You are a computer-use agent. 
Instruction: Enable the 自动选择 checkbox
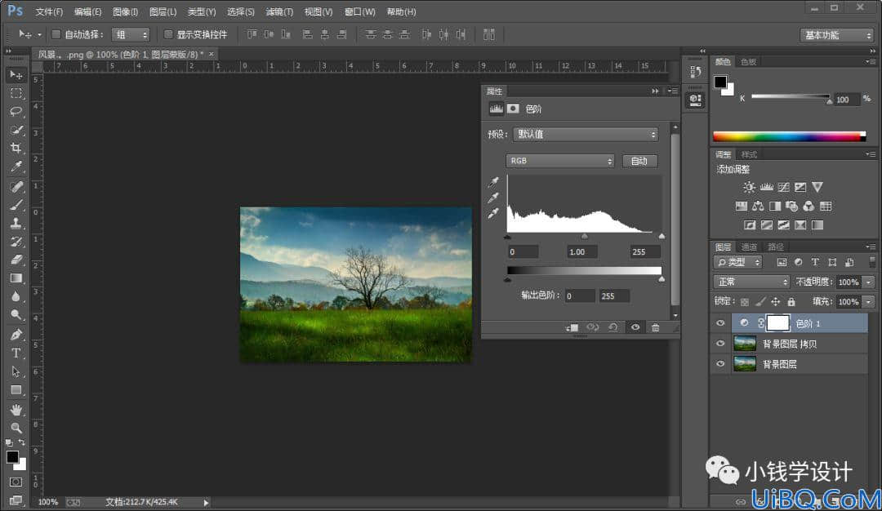click(56, 34)
